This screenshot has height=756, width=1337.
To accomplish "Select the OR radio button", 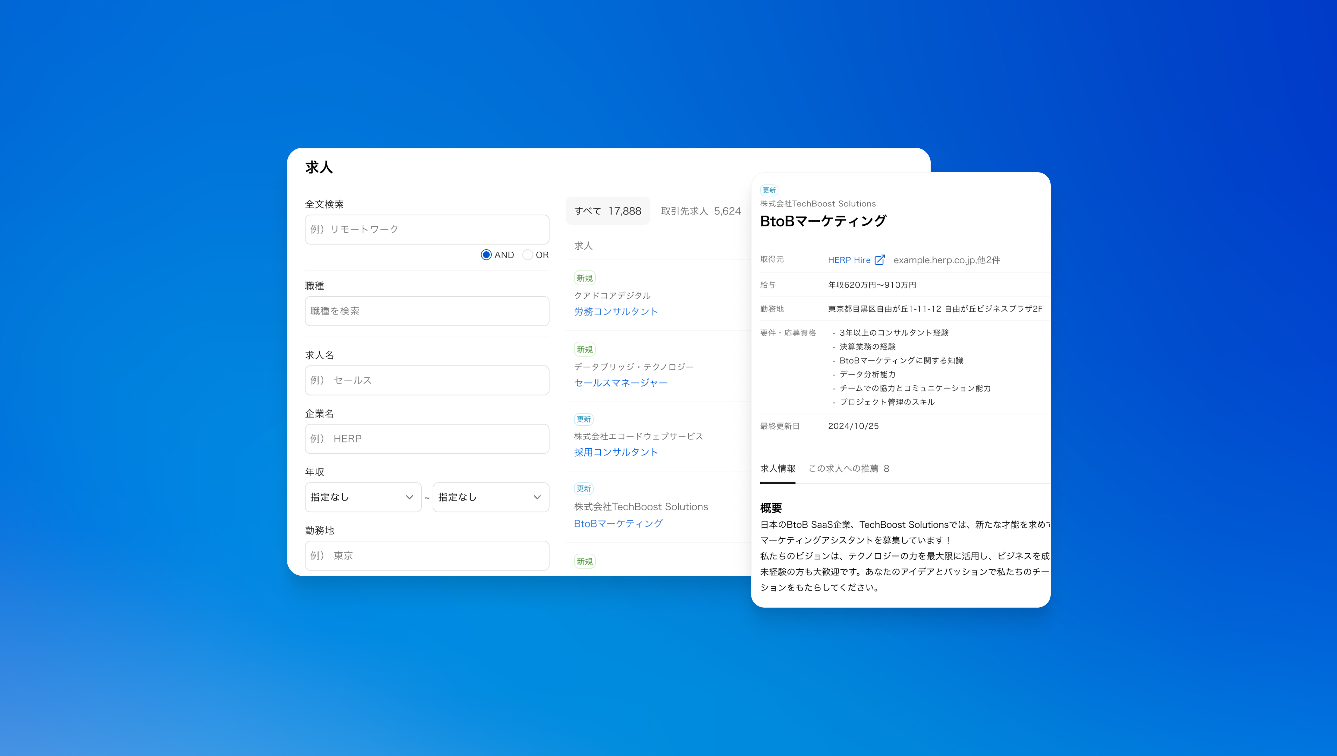I will point(527,255).
